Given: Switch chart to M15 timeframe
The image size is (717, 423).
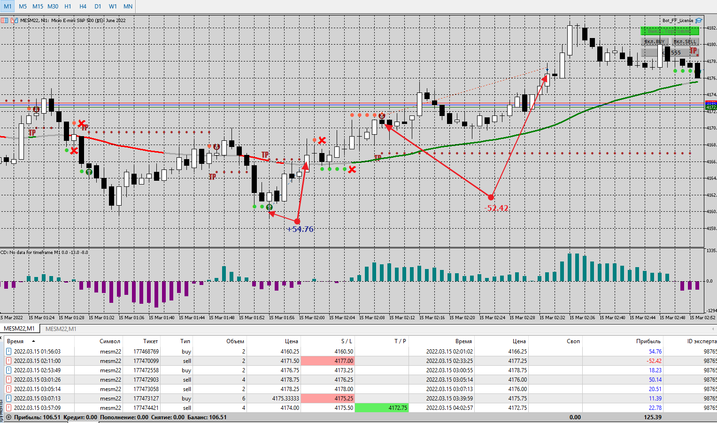Looking at the screenshot, I should click(38, 6).
